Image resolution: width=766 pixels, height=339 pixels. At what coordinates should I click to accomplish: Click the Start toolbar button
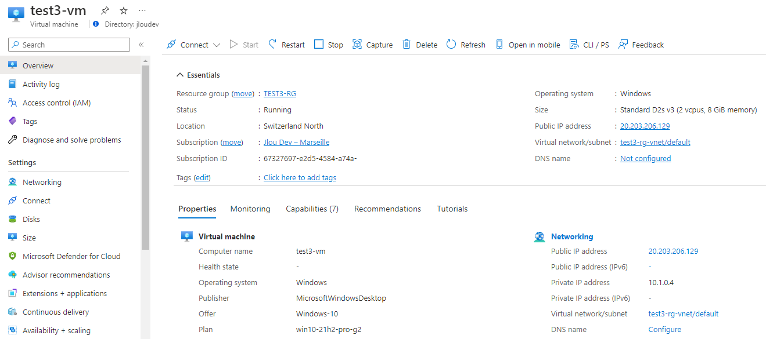click(x=244, y=45)
